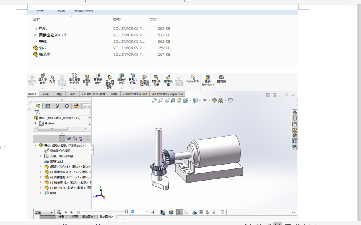
Task: Expand the (固定) 电机<1> tree item
Action: tap(41, 166)
